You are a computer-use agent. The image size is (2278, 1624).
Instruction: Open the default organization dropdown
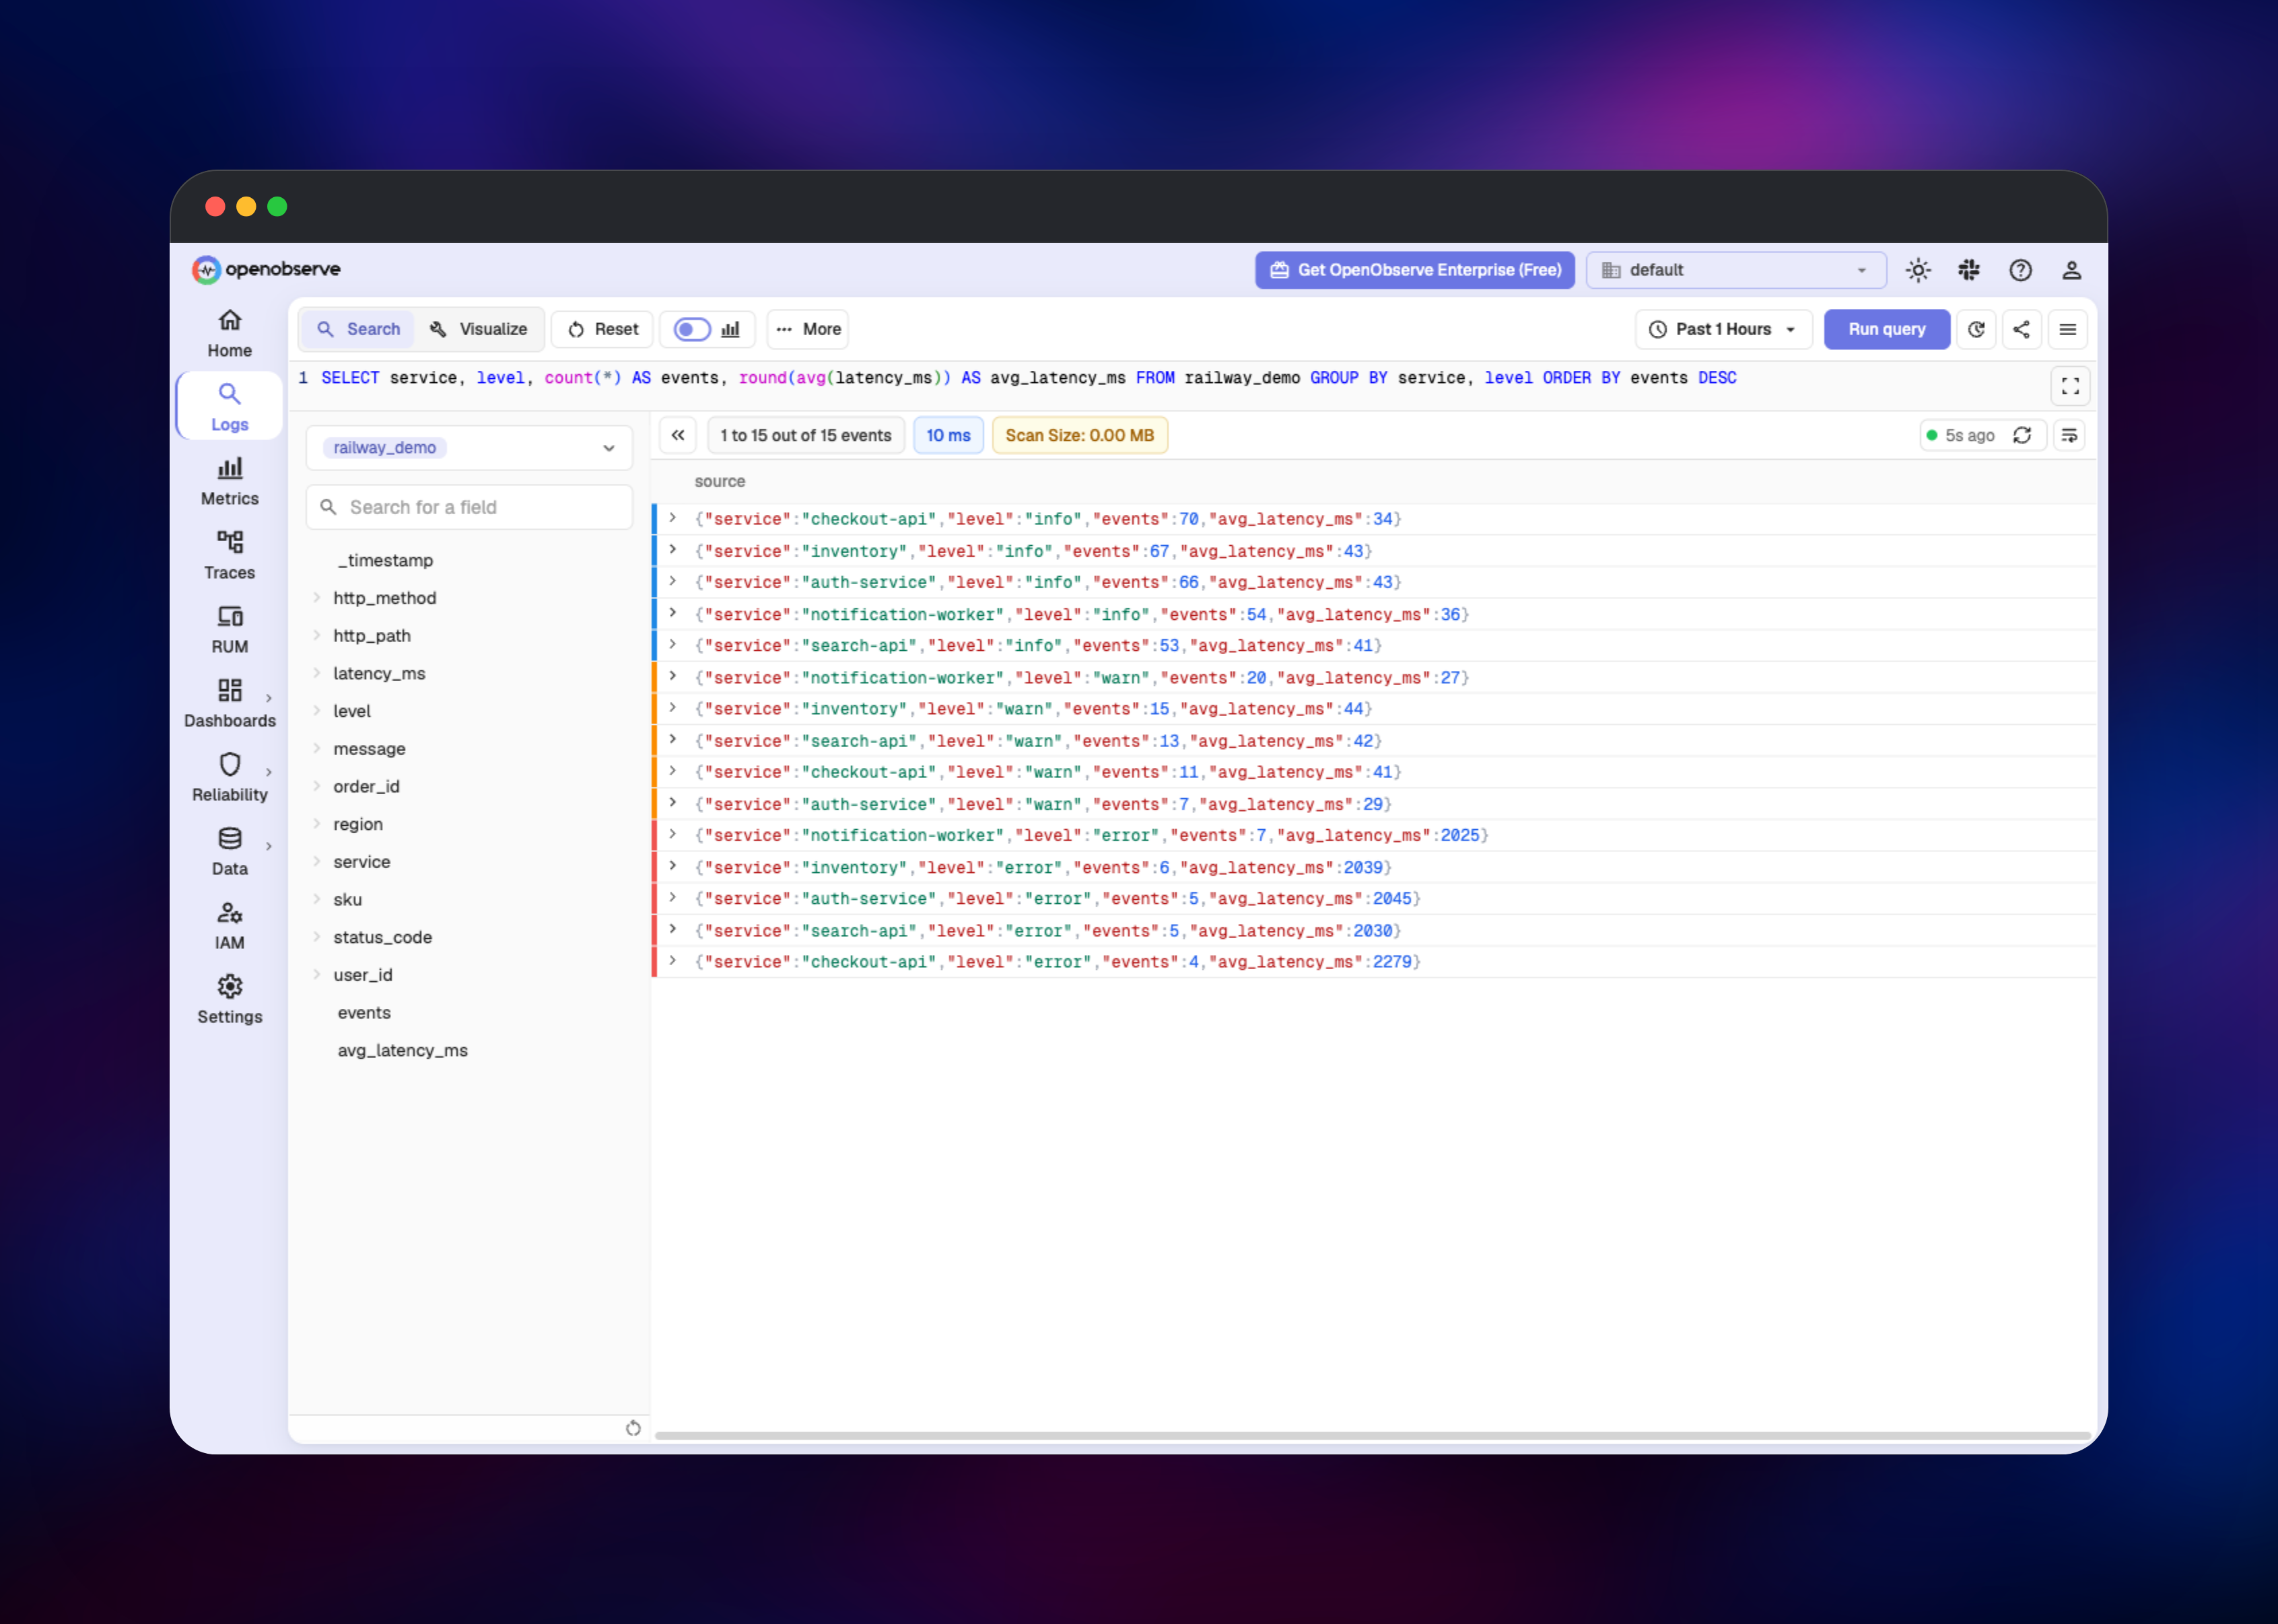click(x=1736, y=270)
